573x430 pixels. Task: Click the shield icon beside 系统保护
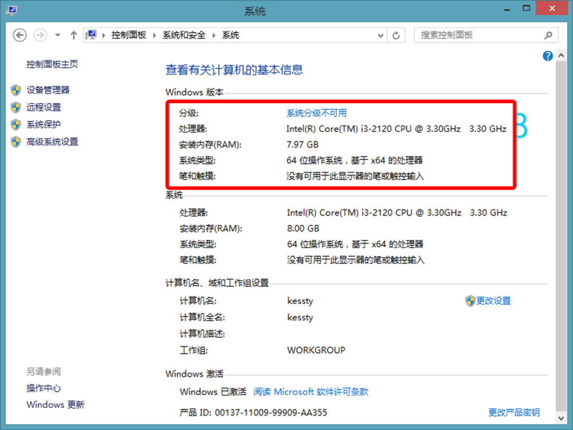[16, 124]
